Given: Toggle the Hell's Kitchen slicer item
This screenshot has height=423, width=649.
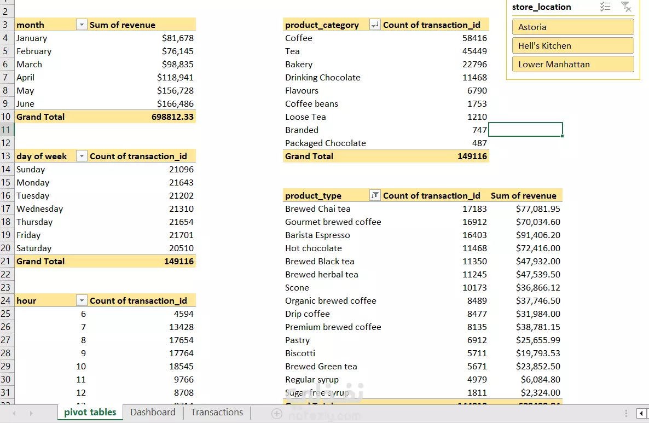Looking at the screenshot, I should pyautogui.click(x=572, y=46).
